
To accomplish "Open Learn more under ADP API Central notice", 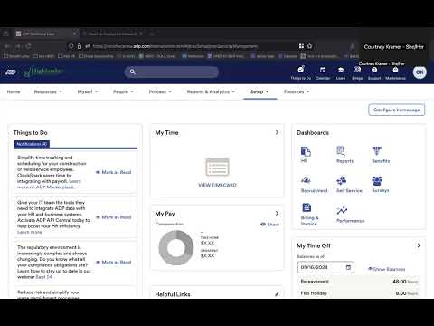I will click(x=30, y=232).
